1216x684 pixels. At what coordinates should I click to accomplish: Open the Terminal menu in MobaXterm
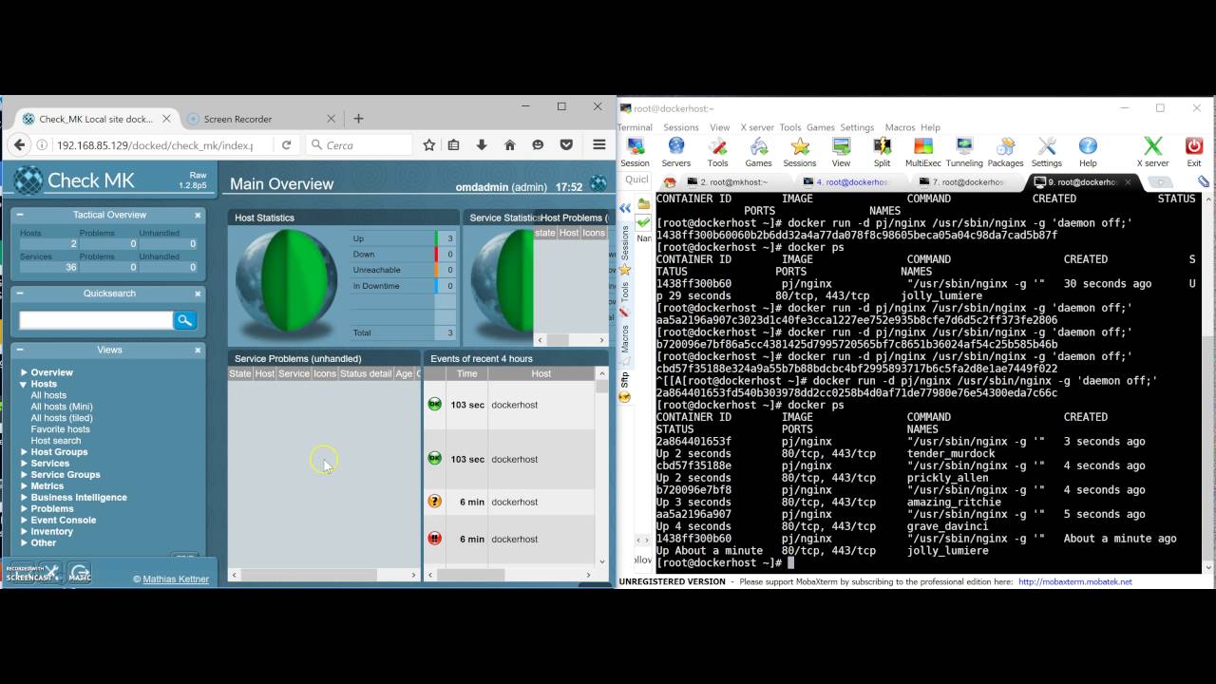coord(635,127)
